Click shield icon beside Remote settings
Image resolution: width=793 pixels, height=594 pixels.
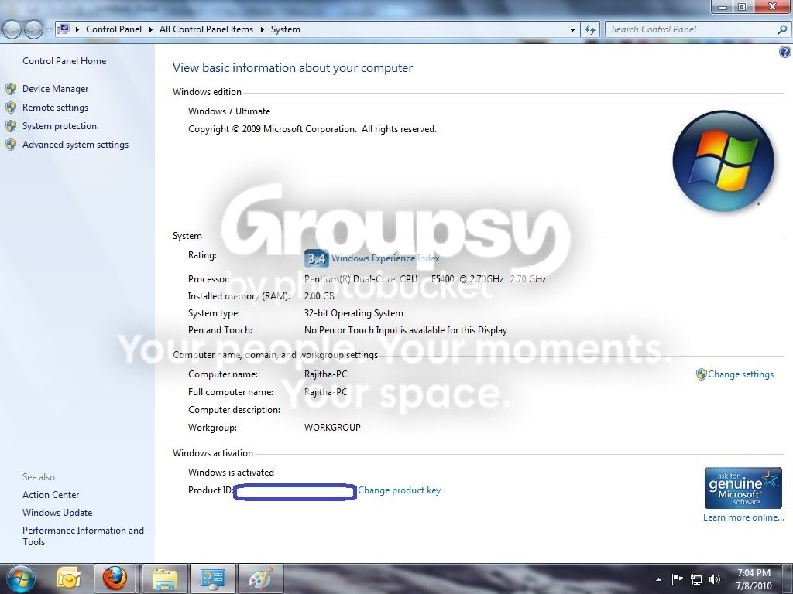click(11, 108)
